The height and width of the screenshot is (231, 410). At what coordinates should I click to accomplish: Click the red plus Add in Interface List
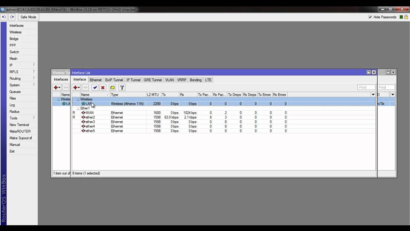pos(76,88)
